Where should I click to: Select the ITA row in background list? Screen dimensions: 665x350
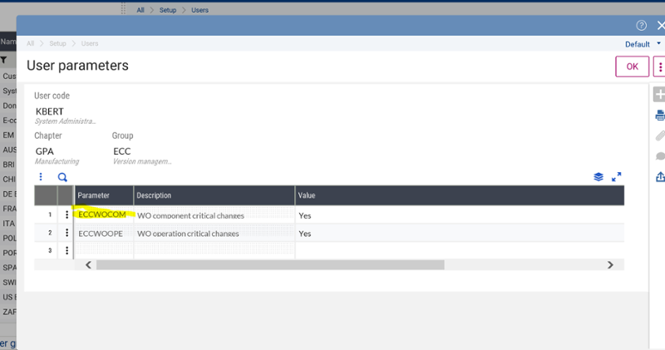(x=8, y=223)
